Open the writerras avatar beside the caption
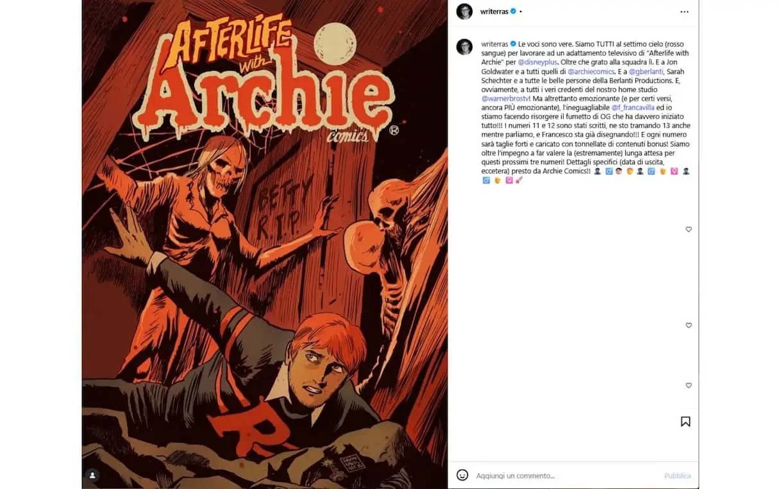This screenshot has width=781, height=489. coord(464,47)
